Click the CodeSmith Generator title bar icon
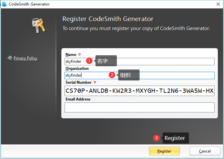 4,4
